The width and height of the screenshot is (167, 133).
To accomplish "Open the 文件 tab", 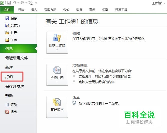I will [7, 10].
